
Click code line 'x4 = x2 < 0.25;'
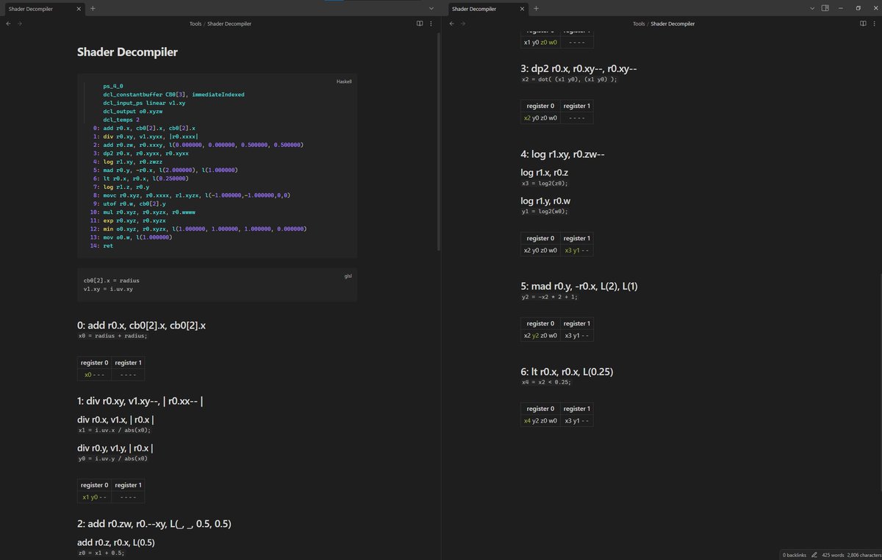click(x=546, y=382)
